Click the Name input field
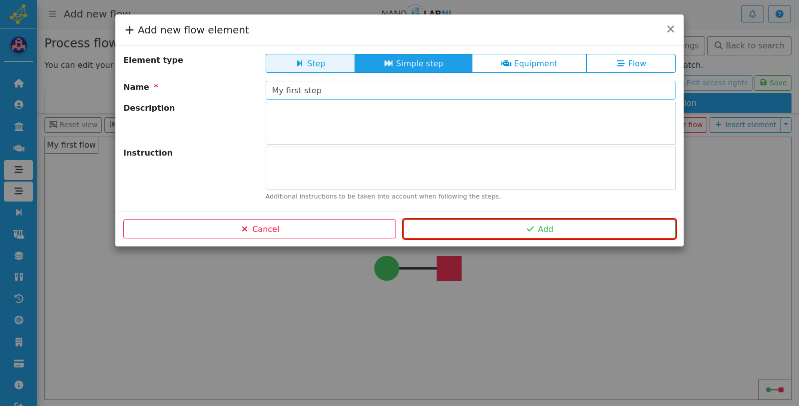Screen dimensions: 799x406 click(x=470, y=90)
